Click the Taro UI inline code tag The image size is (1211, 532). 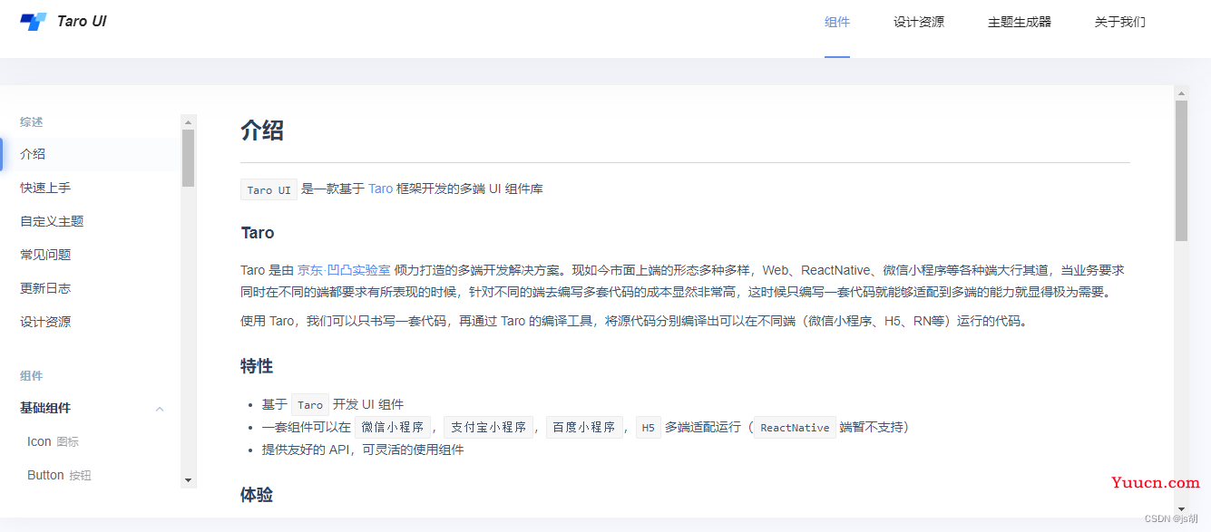269,189
